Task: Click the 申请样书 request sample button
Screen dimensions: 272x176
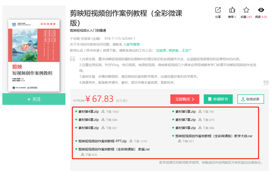Action: point(218,99)
